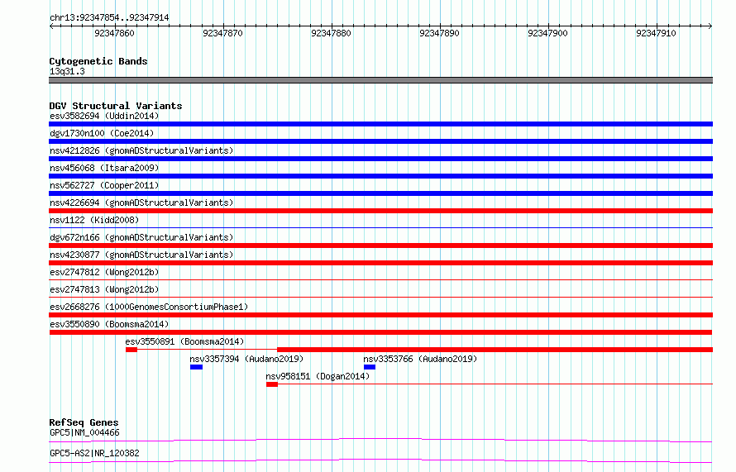Image resolution: width=736 pixels, height=472 pixels.
Task: Click ruler position 92347900
Action: (547, 33)
